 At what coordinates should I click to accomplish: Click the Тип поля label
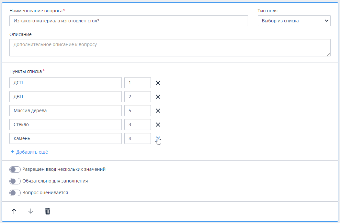click(267, 11)
